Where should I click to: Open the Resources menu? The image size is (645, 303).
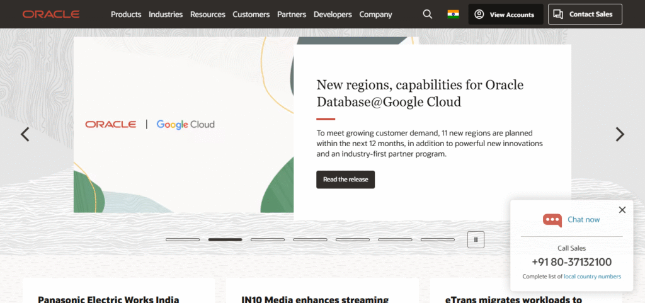point(207,14)
